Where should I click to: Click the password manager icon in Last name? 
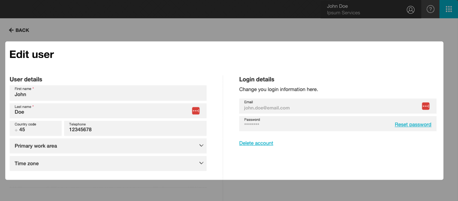coord(196,111)
